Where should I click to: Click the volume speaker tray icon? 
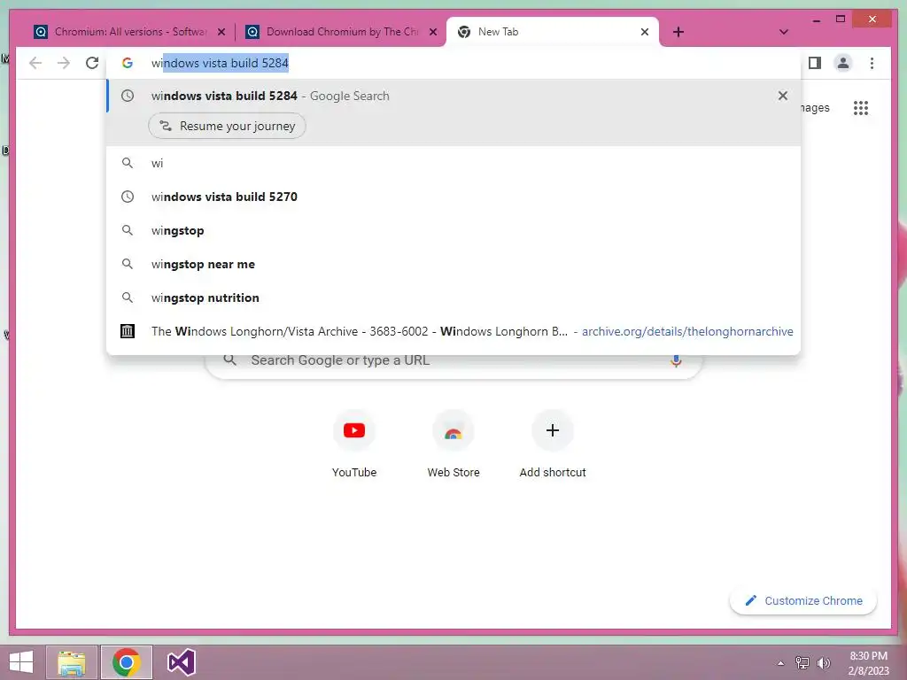pos(823,663)
